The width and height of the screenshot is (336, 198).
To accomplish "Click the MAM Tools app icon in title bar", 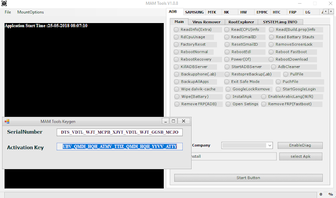I will point(4,3).
